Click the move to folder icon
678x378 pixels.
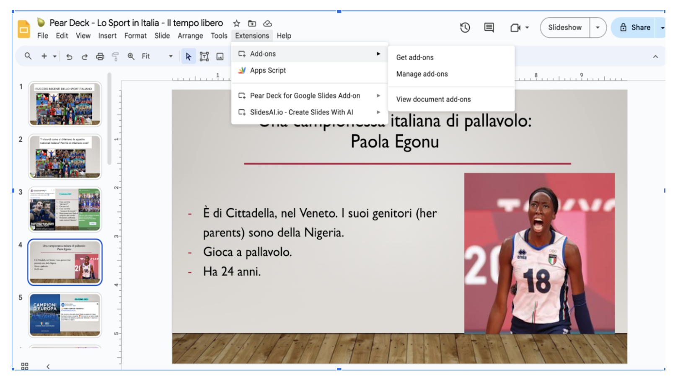252,23
